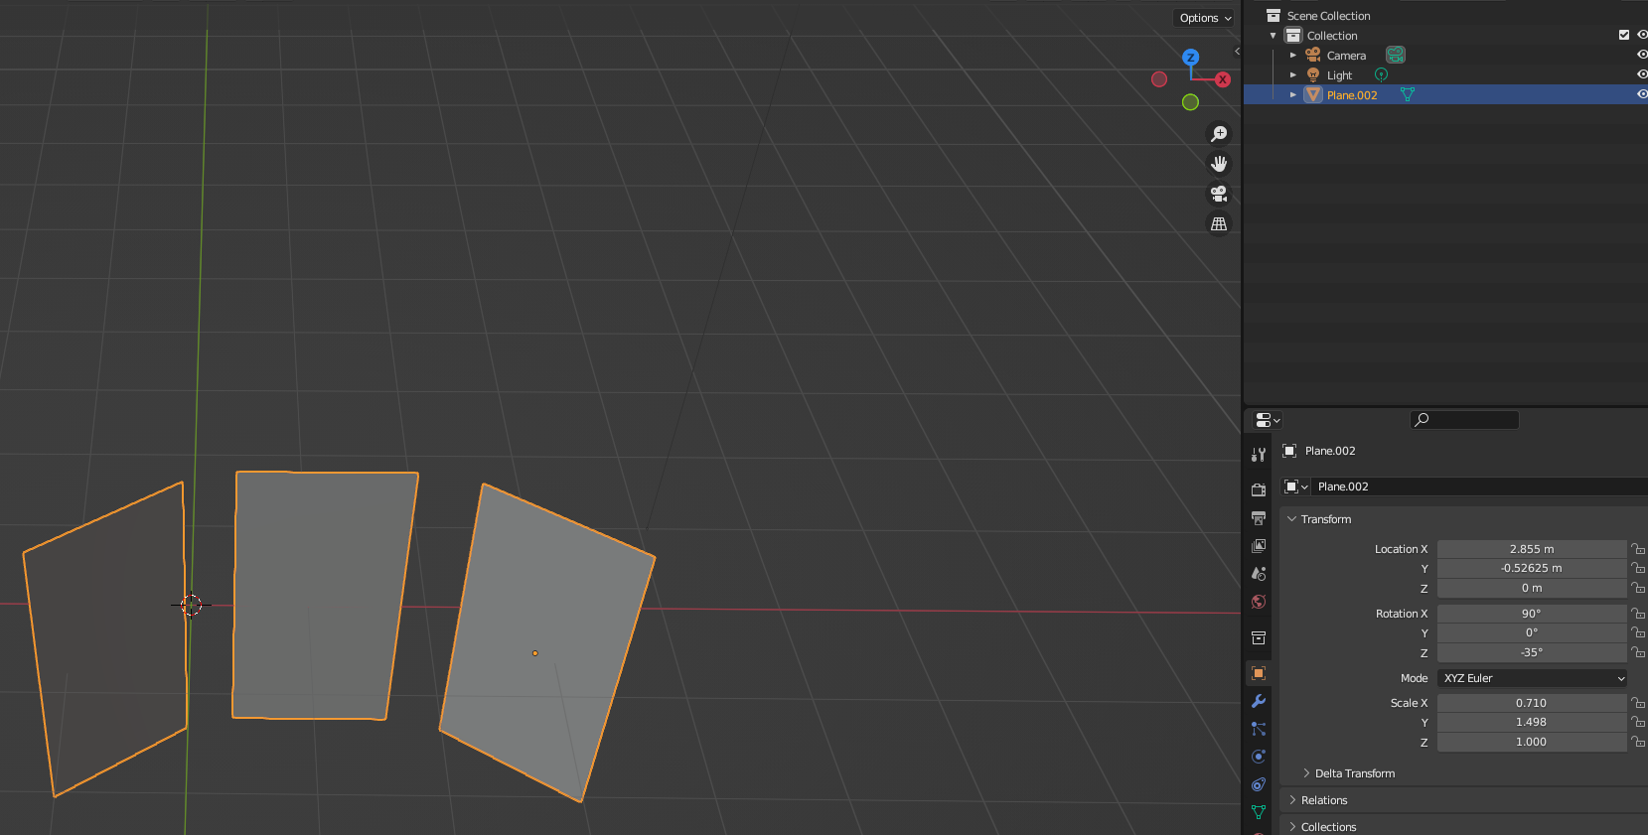Click the green mesh data triangle icon
Viewport: 1648px width, 835px height.
(1407, 94)
